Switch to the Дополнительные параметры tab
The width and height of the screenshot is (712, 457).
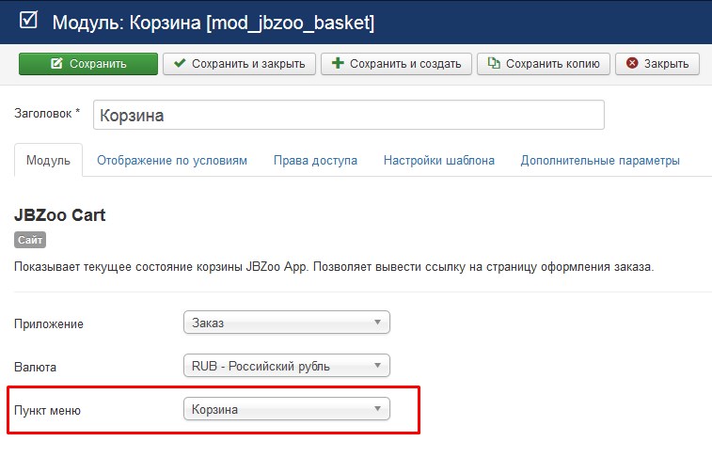tap(600, 161)
